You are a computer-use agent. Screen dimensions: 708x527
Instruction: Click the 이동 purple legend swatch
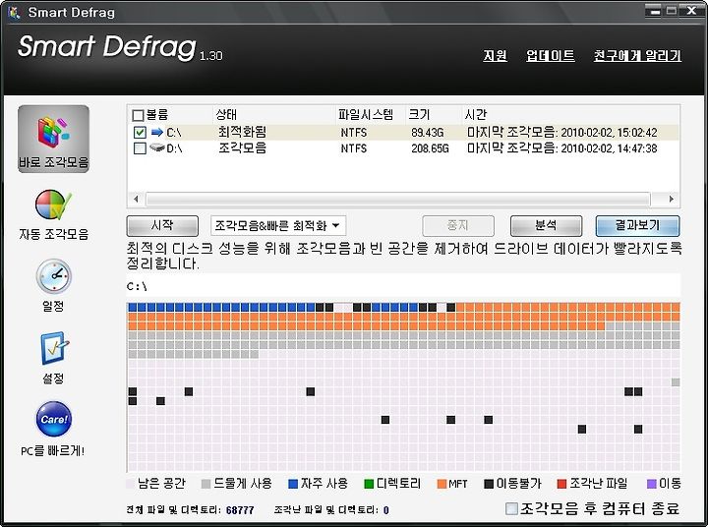pos(652,484)
